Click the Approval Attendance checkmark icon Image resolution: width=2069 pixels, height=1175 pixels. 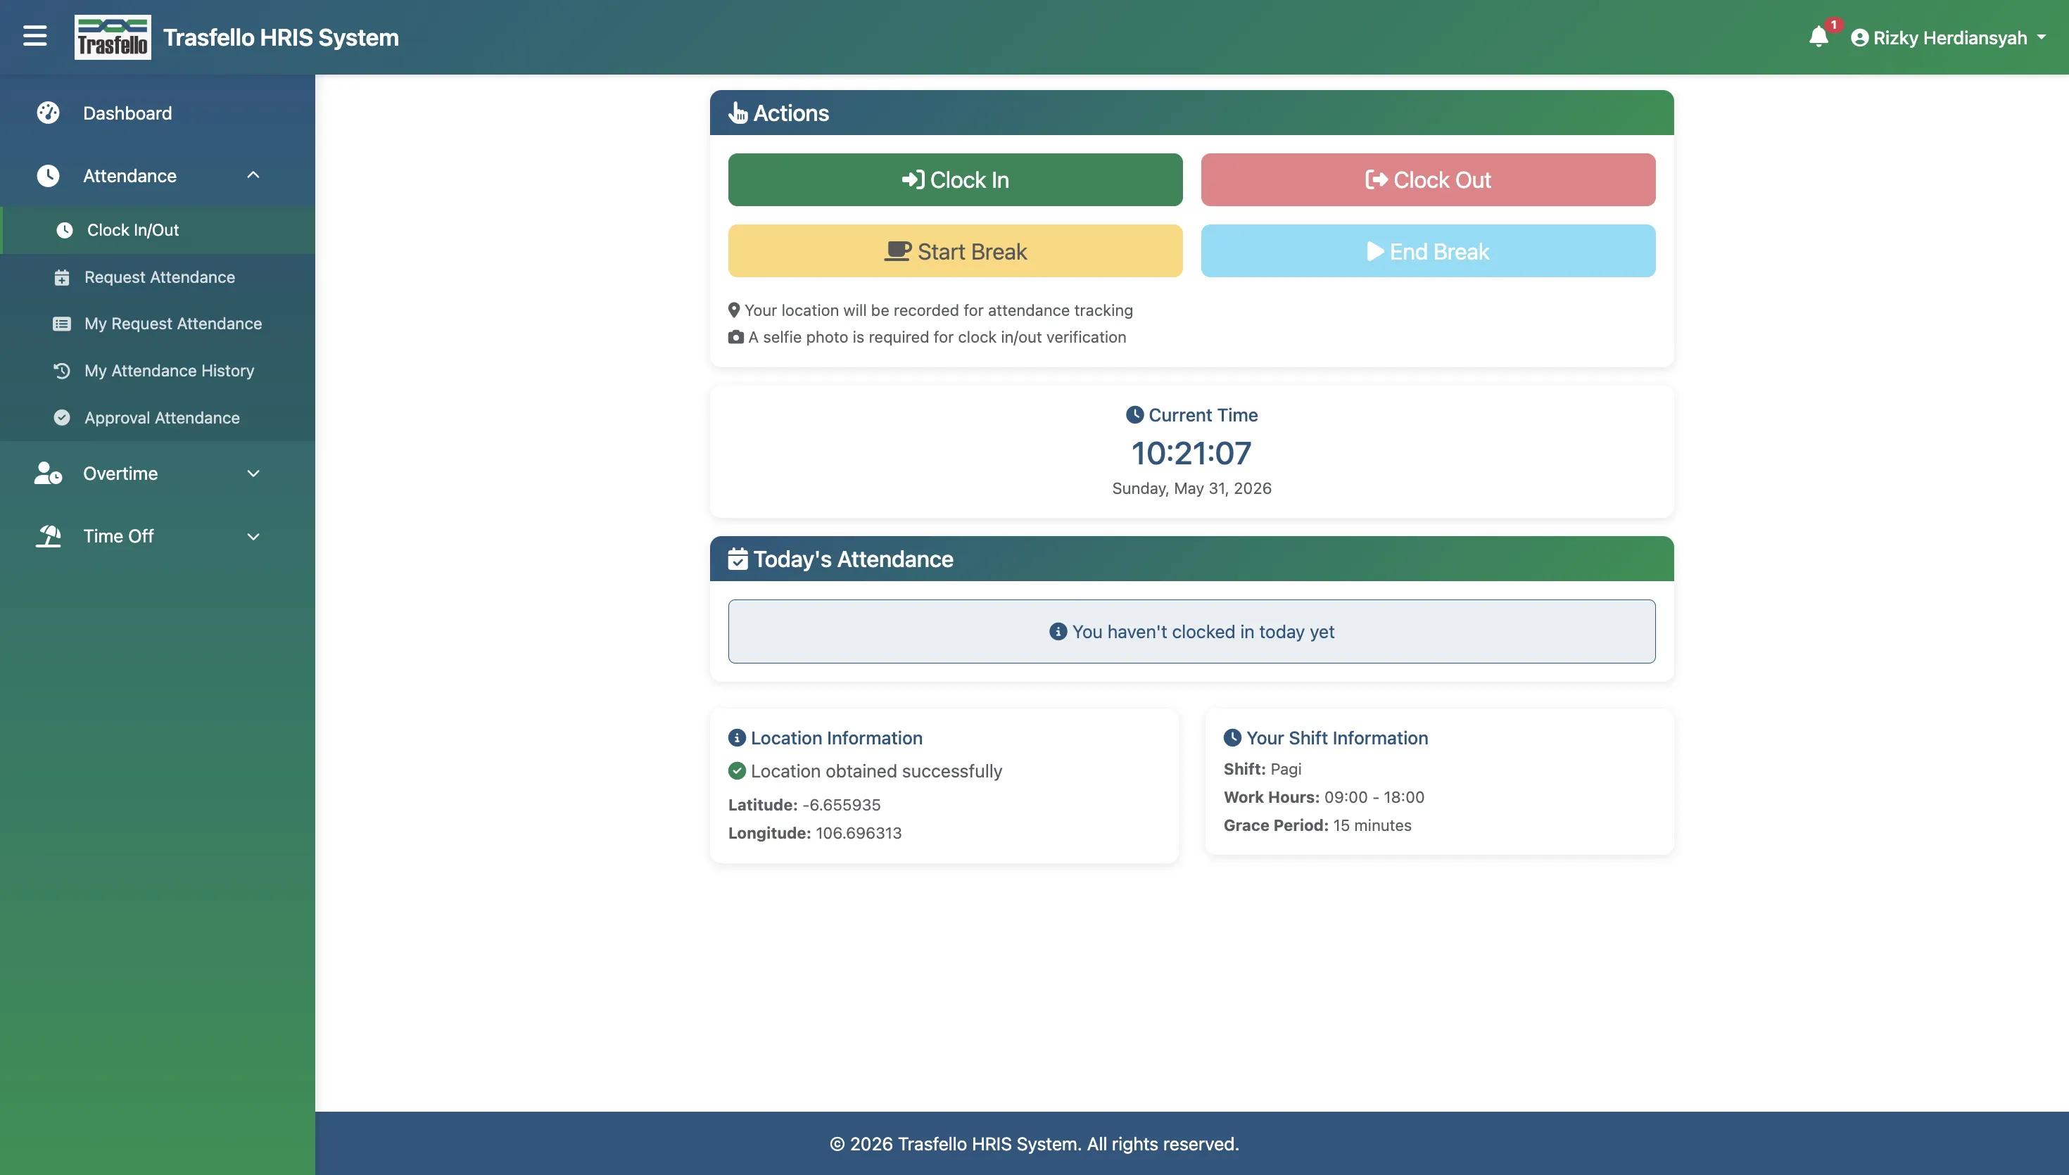[61, 418]
